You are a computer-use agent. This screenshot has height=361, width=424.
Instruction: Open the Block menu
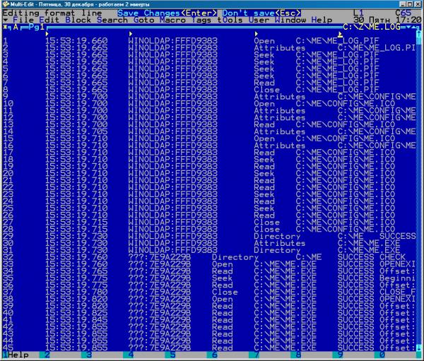[x=78, y=20]
